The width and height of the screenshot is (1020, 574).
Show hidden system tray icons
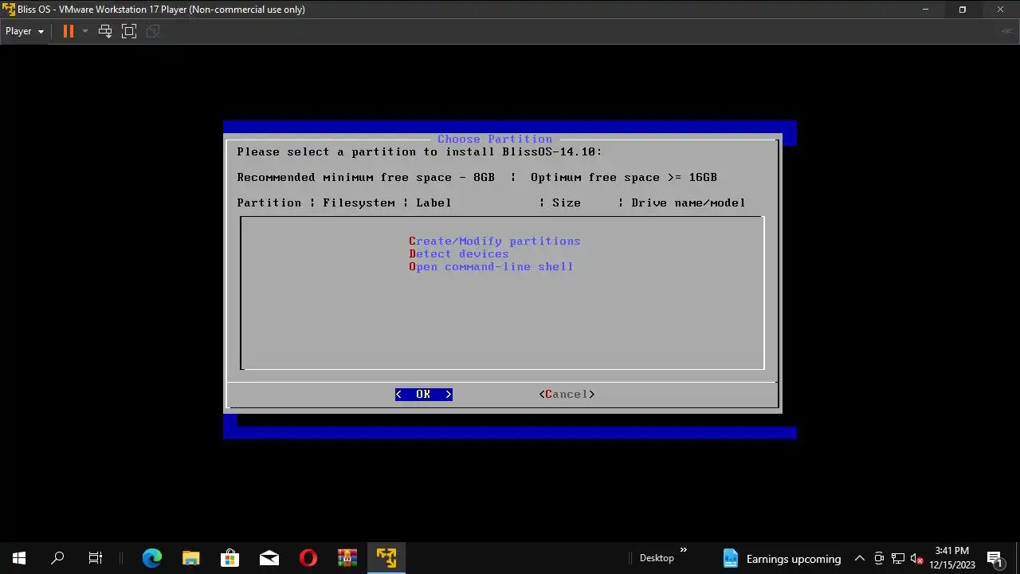(859, 558)
